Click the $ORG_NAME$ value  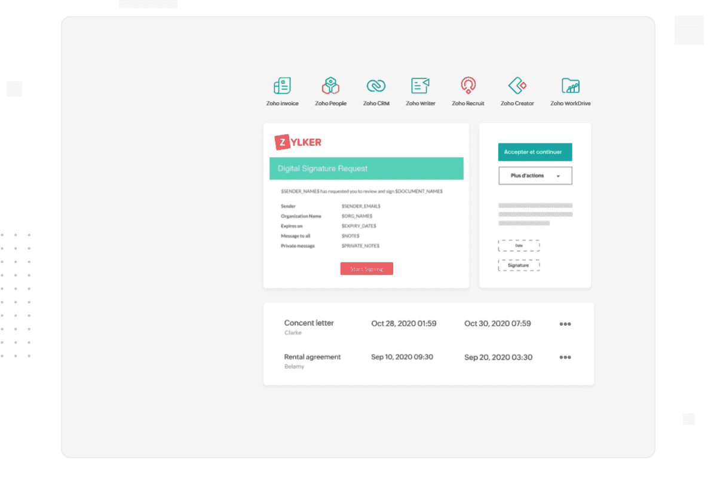click(357, 216)
